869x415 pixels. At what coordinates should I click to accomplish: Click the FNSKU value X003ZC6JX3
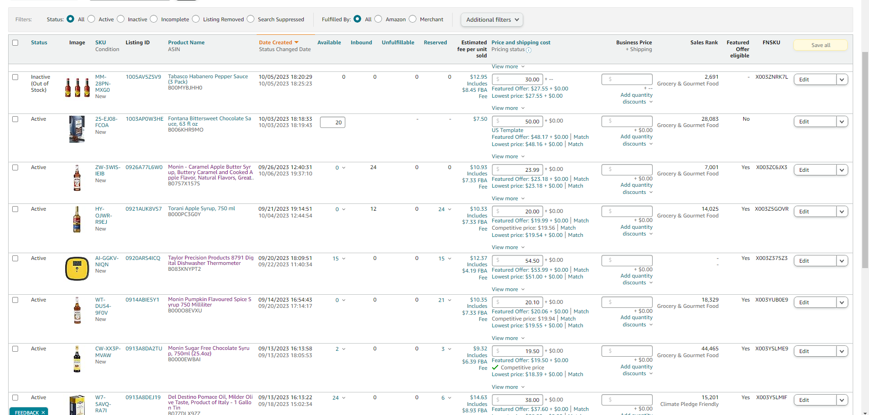tap(772, 167)
